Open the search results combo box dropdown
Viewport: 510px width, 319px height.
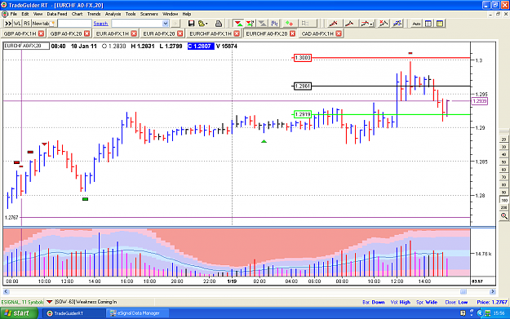tap(165, 24)
